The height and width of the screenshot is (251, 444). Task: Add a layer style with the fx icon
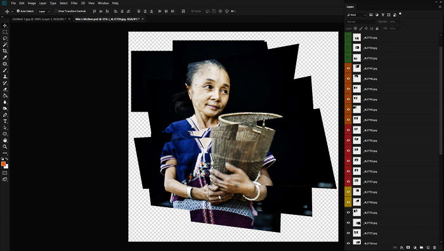coord(402,248)
